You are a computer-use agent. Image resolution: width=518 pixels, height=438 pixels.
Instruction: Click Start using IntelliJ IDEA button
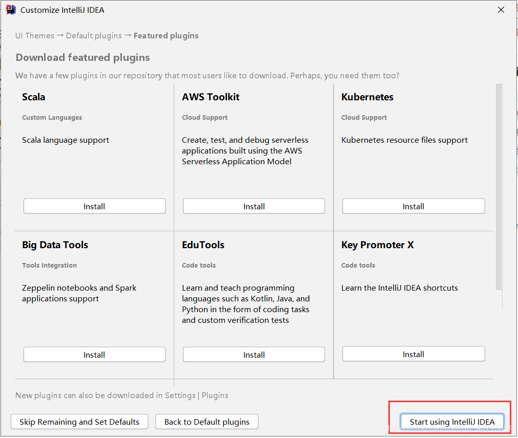click(x=452, y=422)
